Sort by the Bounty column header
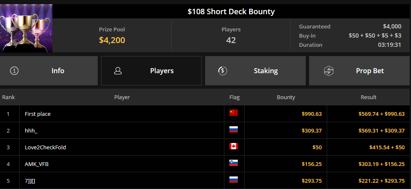The image size is (411, 189). tap(286, 97)
